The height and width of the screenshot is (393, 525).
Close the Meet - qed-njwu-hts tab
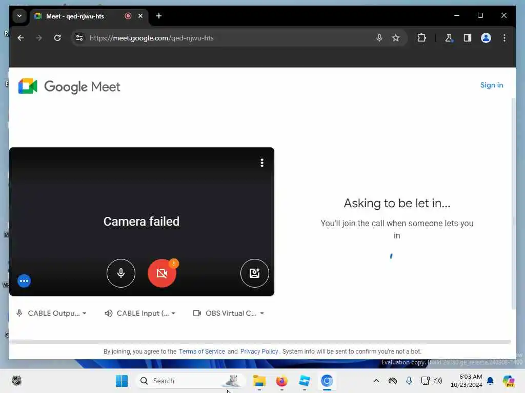tap(140, 16)
